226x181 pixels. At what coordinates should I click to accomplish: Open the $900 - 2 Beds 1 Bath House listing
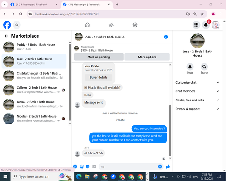97,50
